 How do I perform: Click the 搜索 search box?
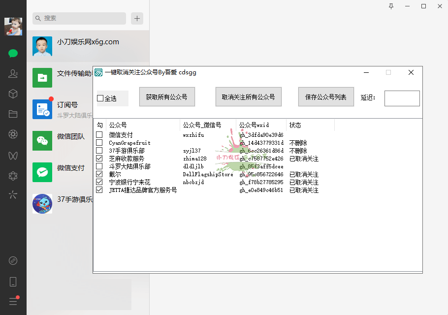coord(79,18)
